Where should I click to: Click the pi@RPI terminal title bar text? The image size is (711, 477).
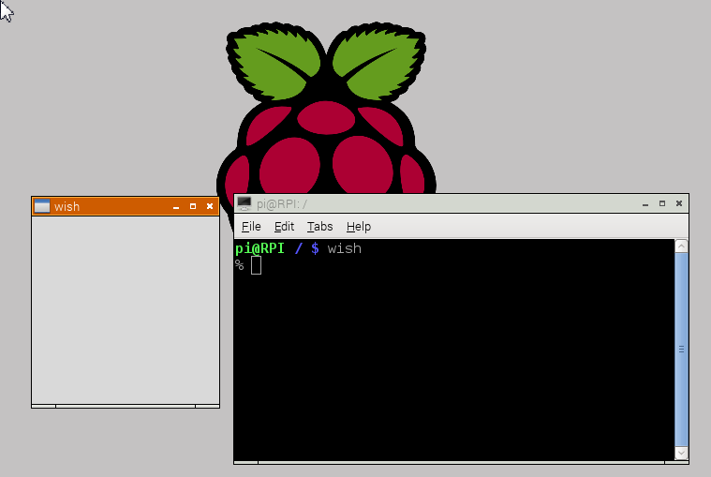282,203
